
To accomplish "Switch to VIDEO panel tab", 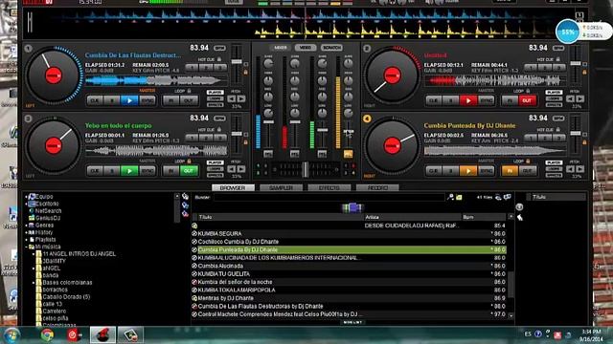I will coord(306,48).
